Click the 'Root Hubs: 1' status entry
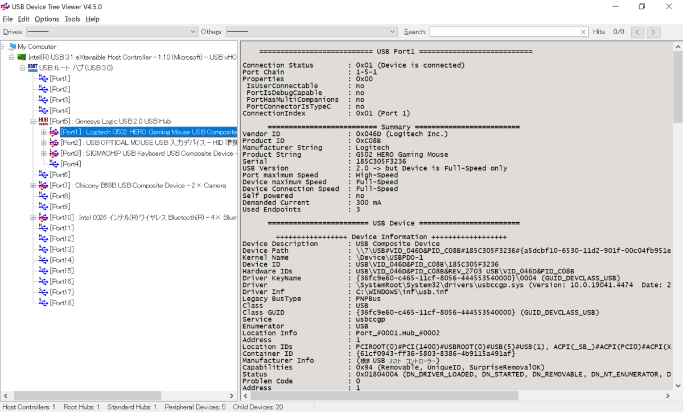This screenshot has width=683, height=412. (x=81, y=407)
